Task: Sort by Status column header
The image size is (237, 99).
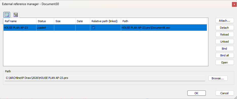Action: pyautogui.click(x=45, y=21)
